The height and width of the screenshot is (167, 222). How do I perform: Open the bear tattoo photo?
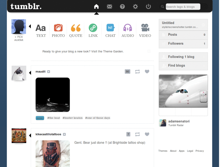(53, 154)
